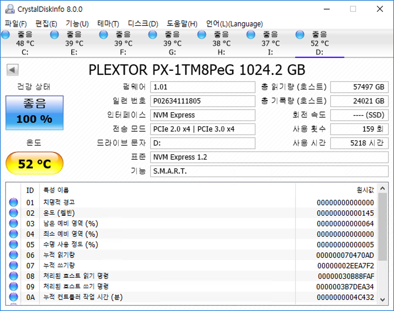Click the standard field NVM Express 1.2
This screenshot has width=394, height=311.
pyautogui.click(x=269, y=157)
